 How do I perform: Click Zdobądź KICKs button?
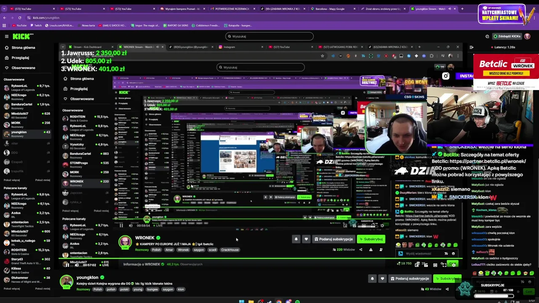[x=507, y=36]
